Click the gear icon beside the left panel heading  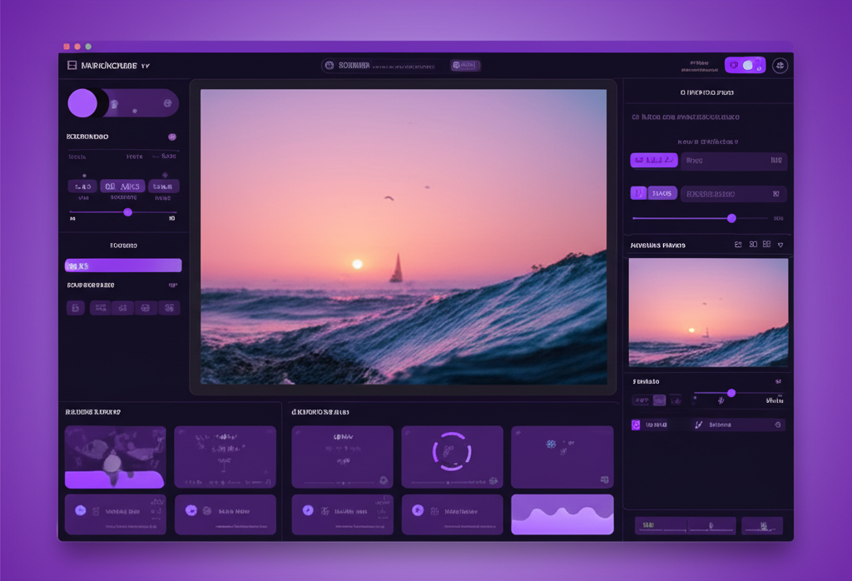171,137
